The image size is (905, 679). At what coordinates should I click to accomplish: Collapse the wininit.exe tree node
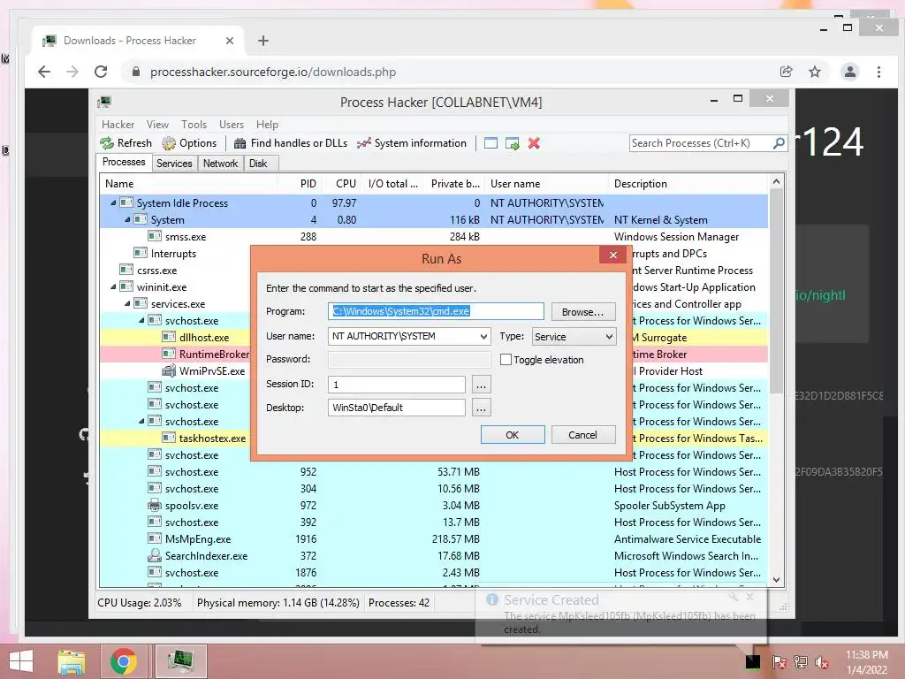(113, 286)
